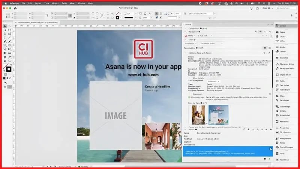The height and width of the screenshot is (169, 300).
Task: Click the magnifier in CI HUB search field
Action: click(x=271, y=36)
